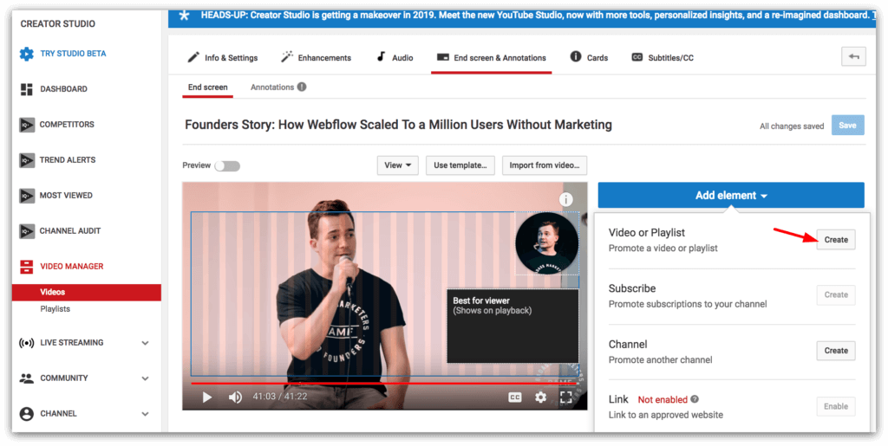Screen dimensions: 888x446
Task: Mute the video via speaker icon
Action: pos(235,398)
